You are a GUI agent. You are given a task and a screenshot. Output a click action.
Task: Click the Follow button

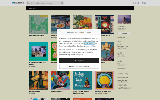[124, 34]
